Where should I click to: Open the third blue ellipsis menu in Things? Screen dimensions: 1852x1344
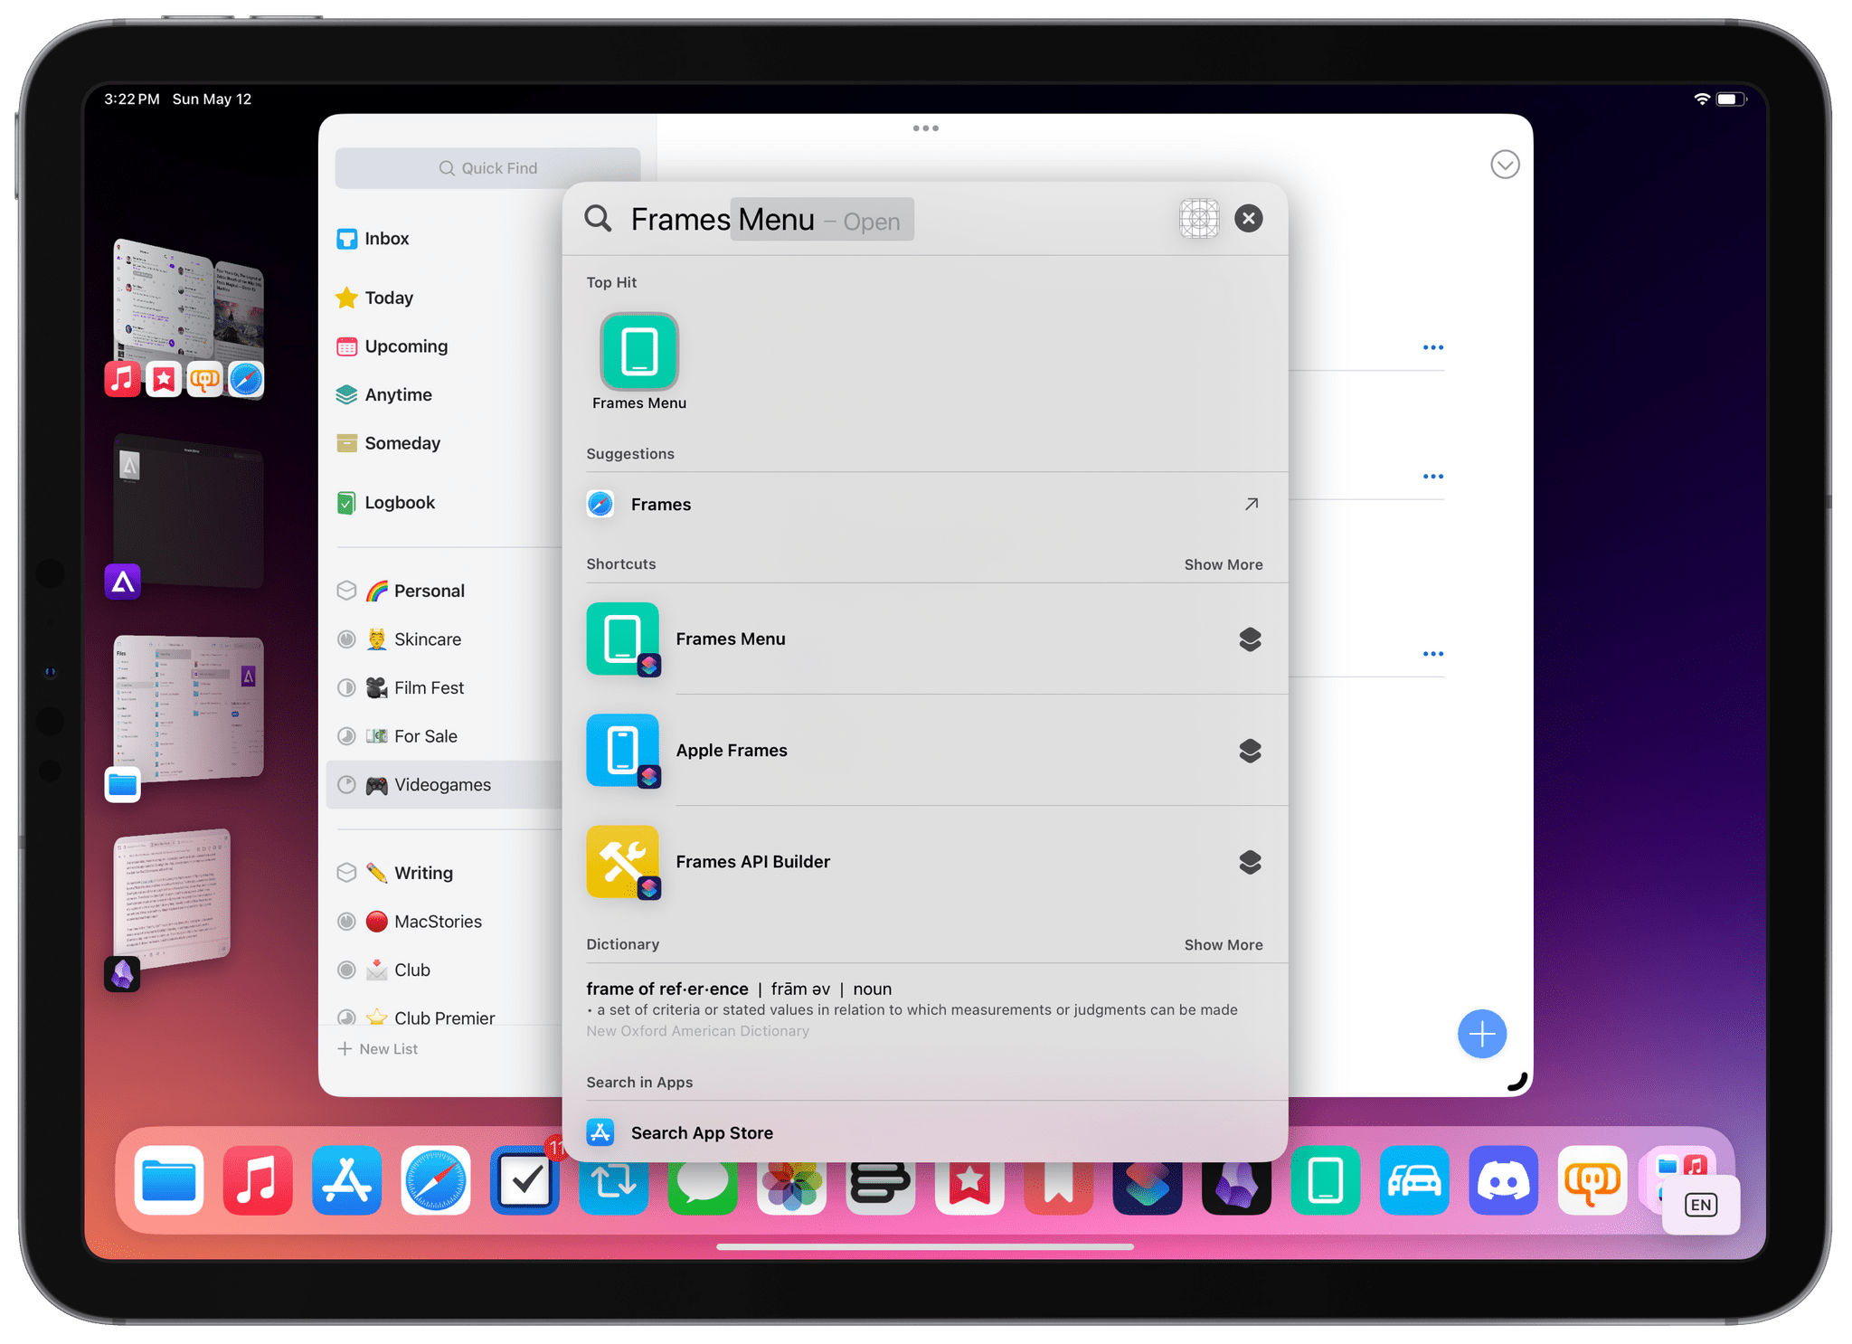tap(1432, 654)
